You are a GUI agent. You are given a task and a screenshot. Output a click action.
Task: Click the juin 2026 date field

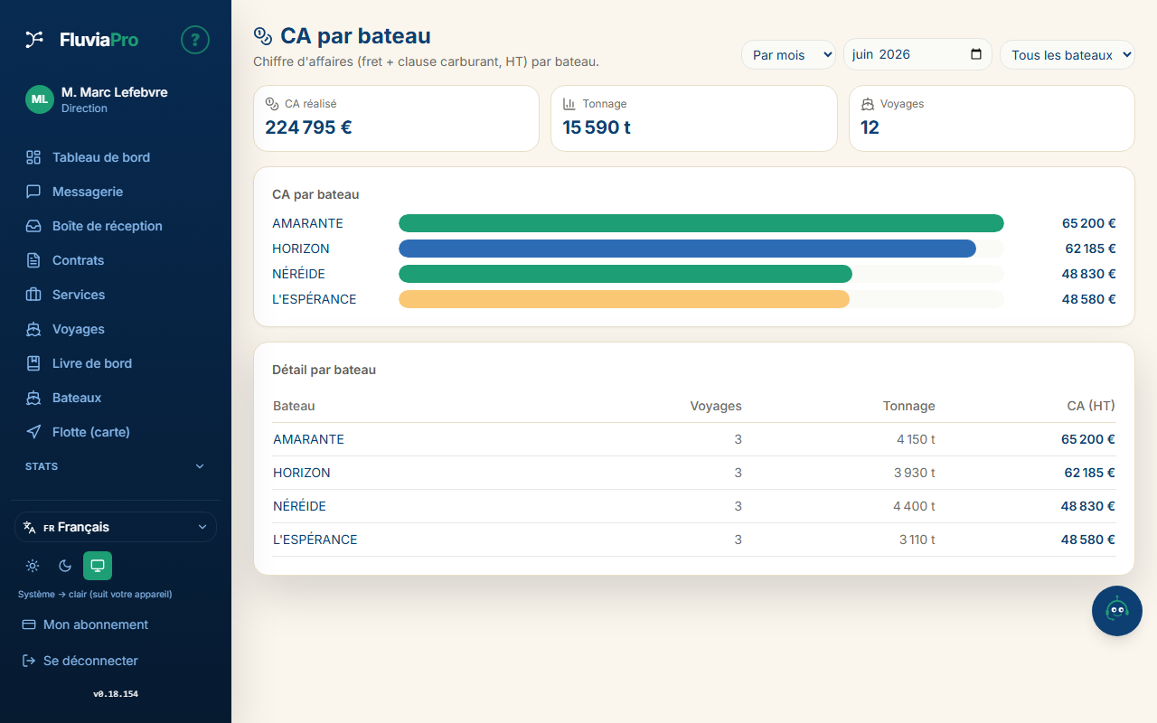[917, 54]
